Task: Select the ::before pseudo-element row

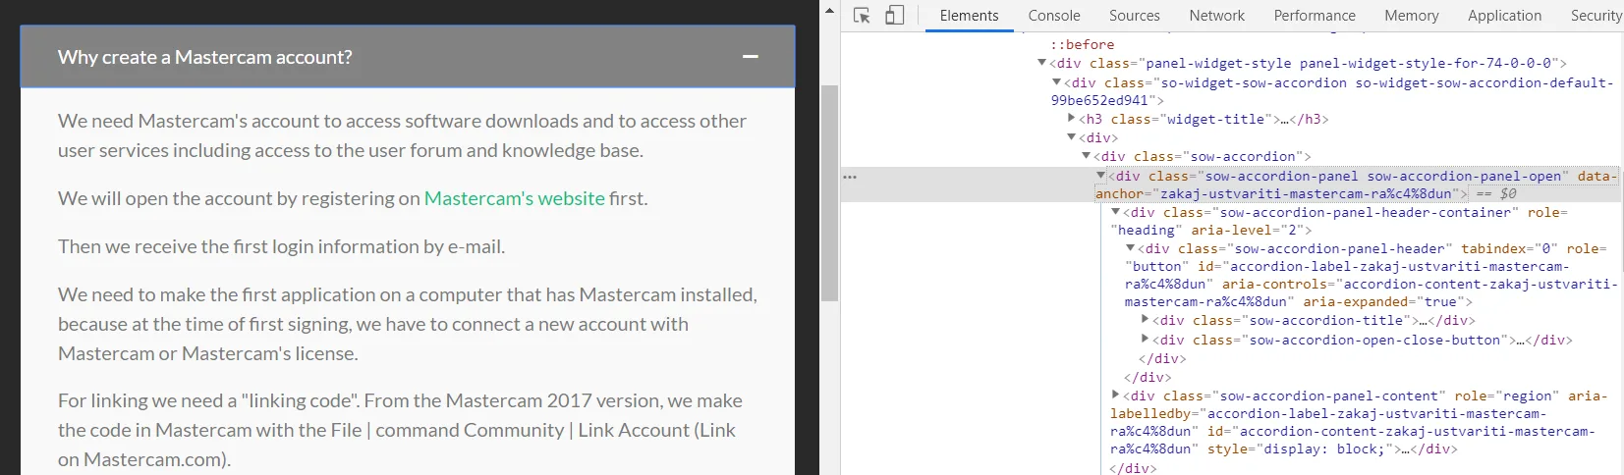Action: [x=1082, y=44]
